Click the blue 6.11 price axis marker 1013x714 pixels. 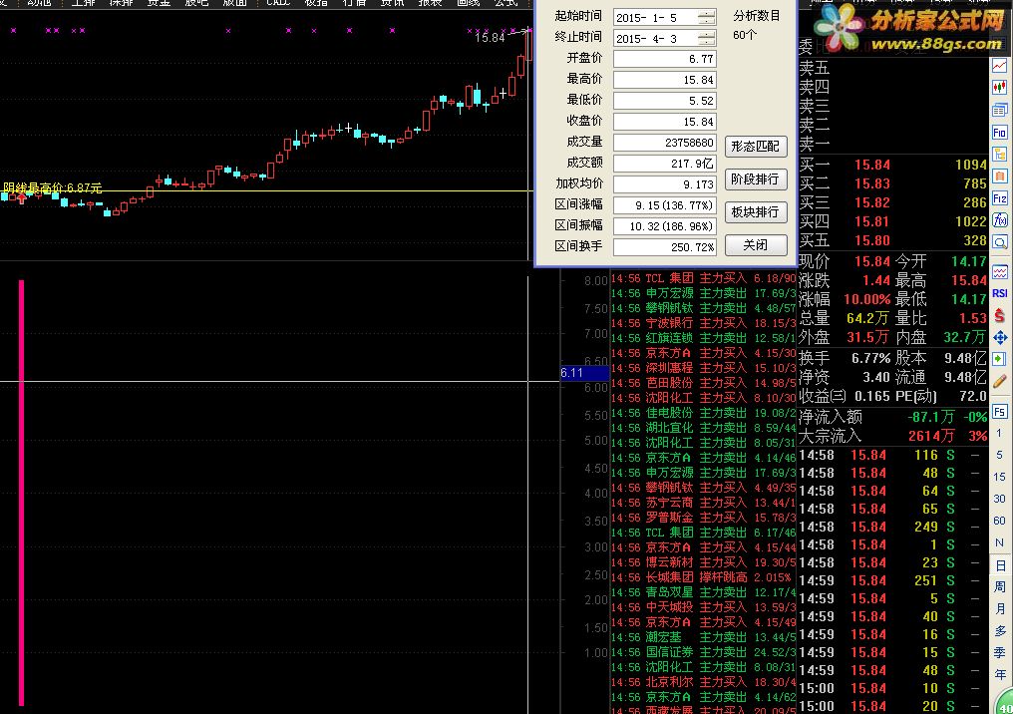pos(584,373)
